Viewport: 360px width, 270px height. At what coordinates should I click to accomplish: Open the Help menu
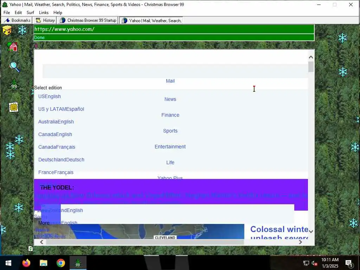click(58, 13)
